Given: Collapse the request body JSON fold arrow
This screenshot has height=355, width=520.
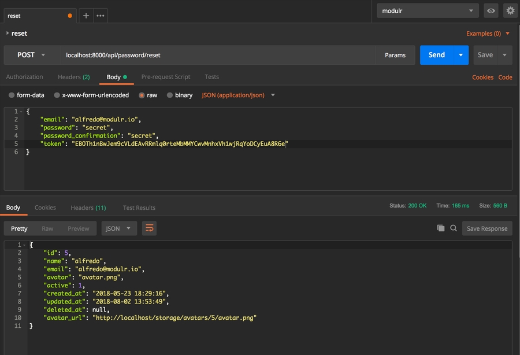Looking at the screenshot, I should pos(21,111).
